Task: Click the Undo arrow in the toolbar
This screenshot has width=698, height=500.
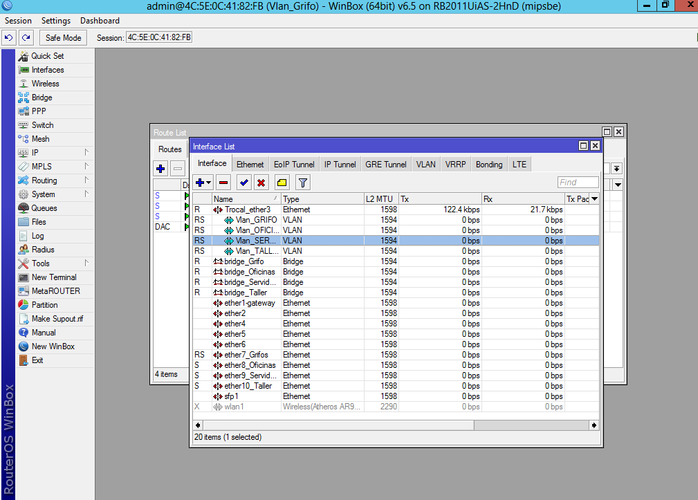Action: tap(8, 37)
